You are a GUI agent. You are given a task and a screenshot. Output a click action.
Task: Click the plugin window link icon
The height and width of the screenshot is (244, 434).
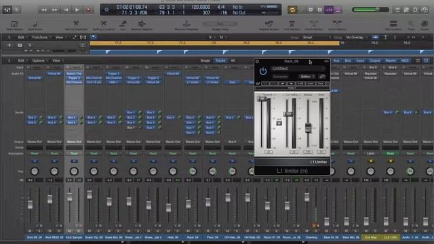[322, 77]
